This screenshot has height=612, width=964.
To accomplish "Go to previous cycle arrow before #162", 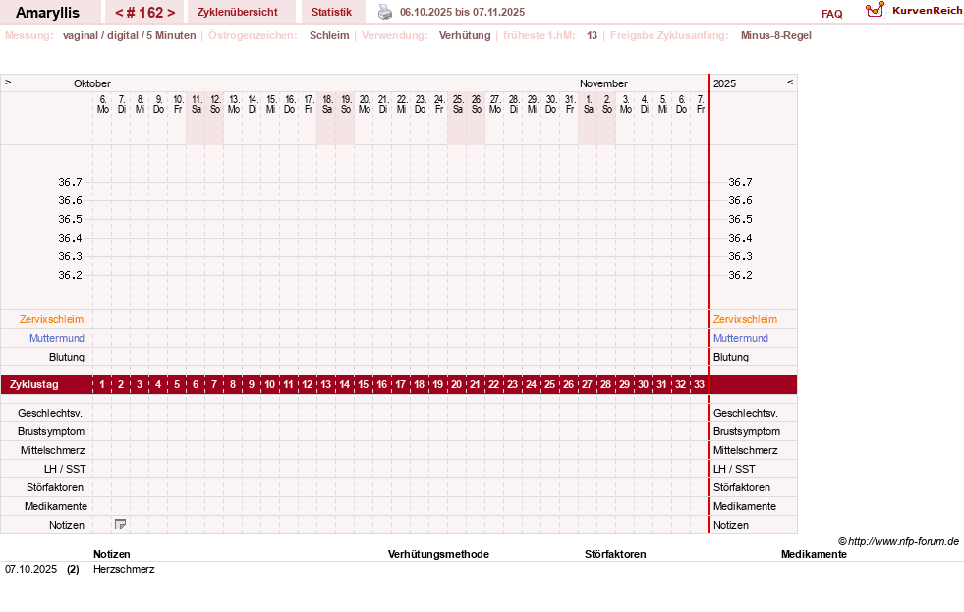I will pos(119,13).
